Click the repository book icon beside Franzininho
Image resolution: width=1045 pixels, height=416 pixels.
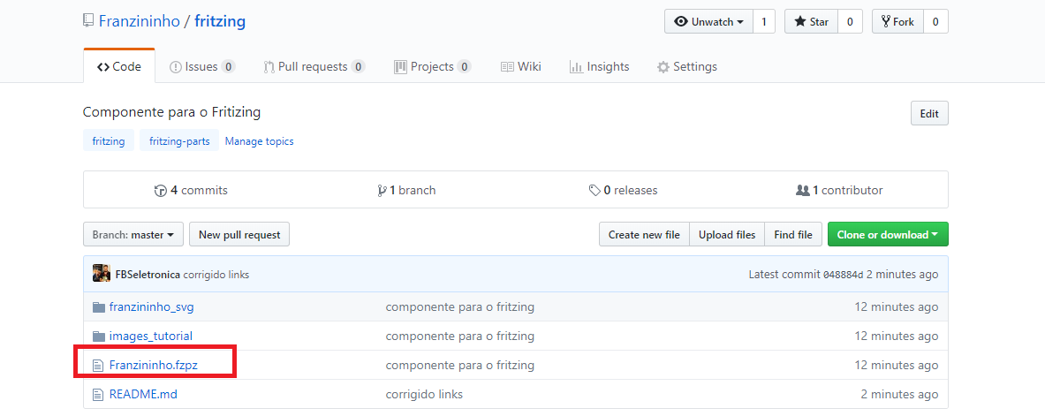pos(88,20)
